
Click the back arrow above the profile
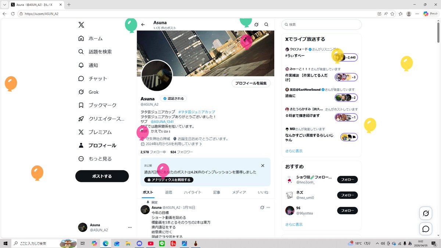point(143,24)
